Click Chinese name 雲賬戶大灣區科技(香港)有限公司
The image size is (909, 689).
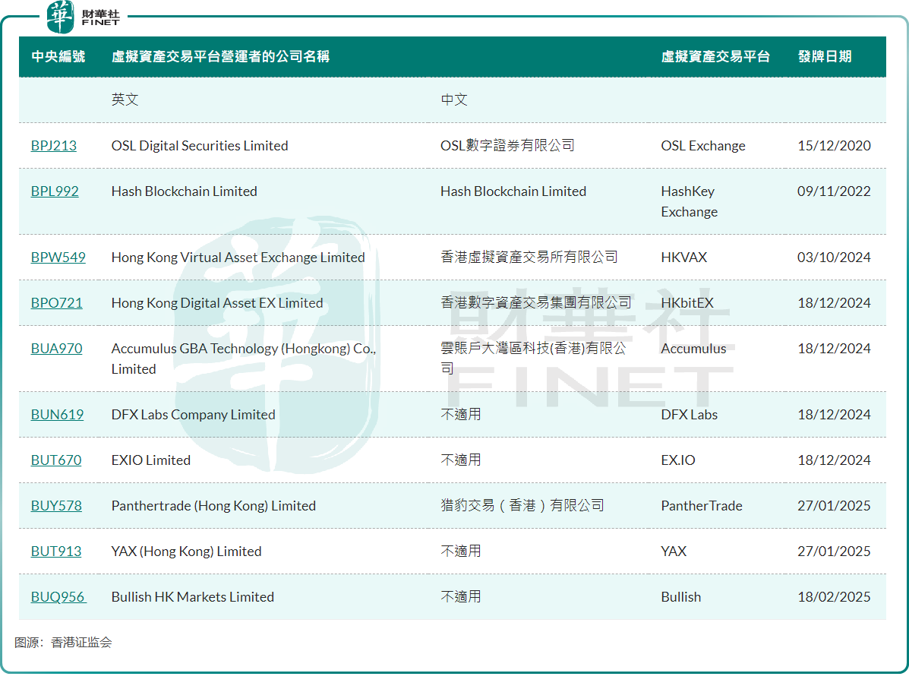(x=533, y=359)
